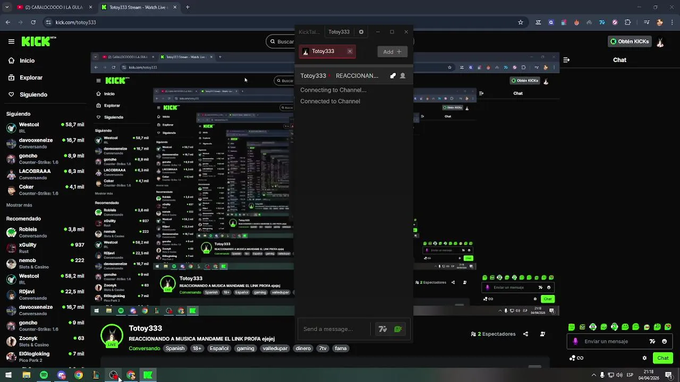Open Kick chat settings gear
Viewport: 680px width, 382px height.
point(644,358)
